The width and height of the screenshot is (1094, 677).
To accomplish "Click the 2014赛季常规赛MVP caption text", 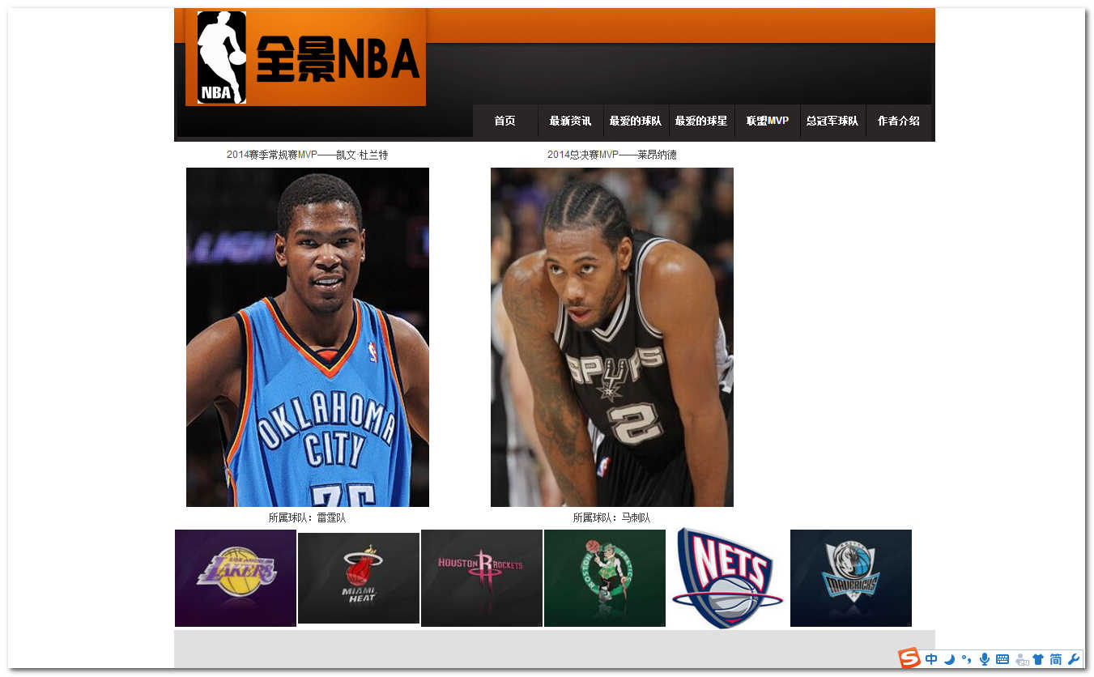I will point(307,155).
